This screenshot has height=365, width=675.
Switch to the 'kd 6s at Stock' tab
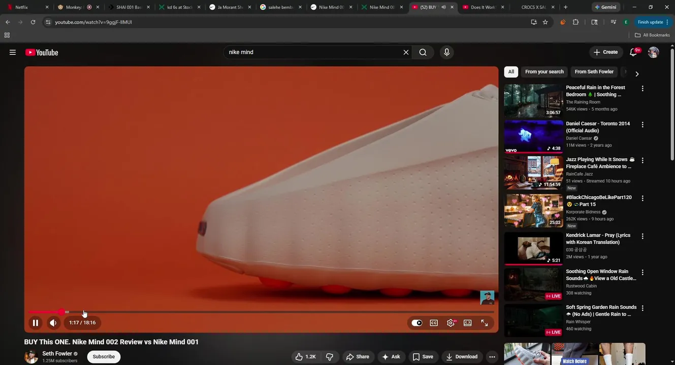pyautogui.click(x=180, y=7)
